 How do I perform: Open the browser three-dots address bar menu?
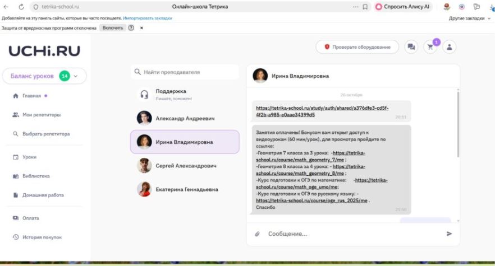click(355, 7)
